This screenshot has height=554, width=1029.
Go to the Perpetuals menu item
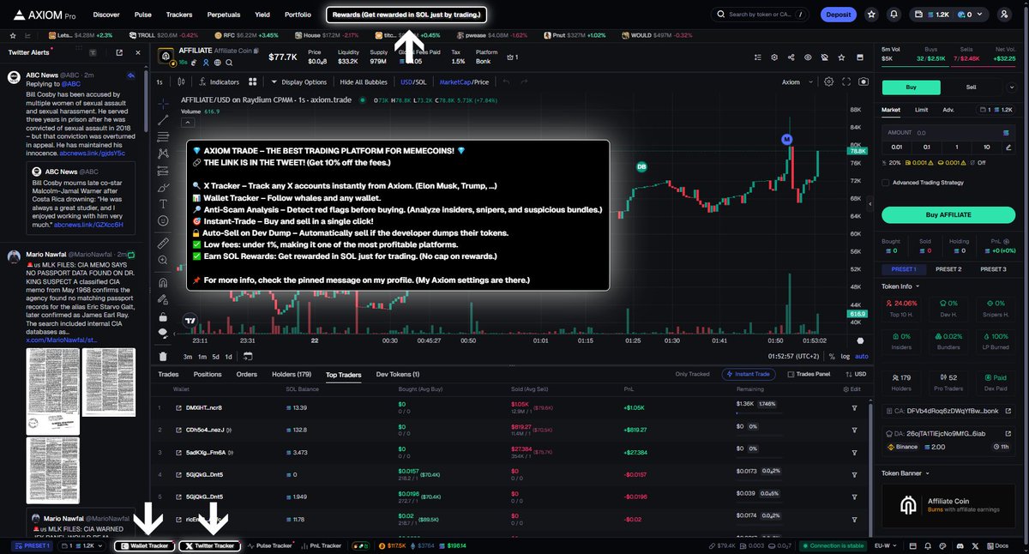(x=224, y=15)
